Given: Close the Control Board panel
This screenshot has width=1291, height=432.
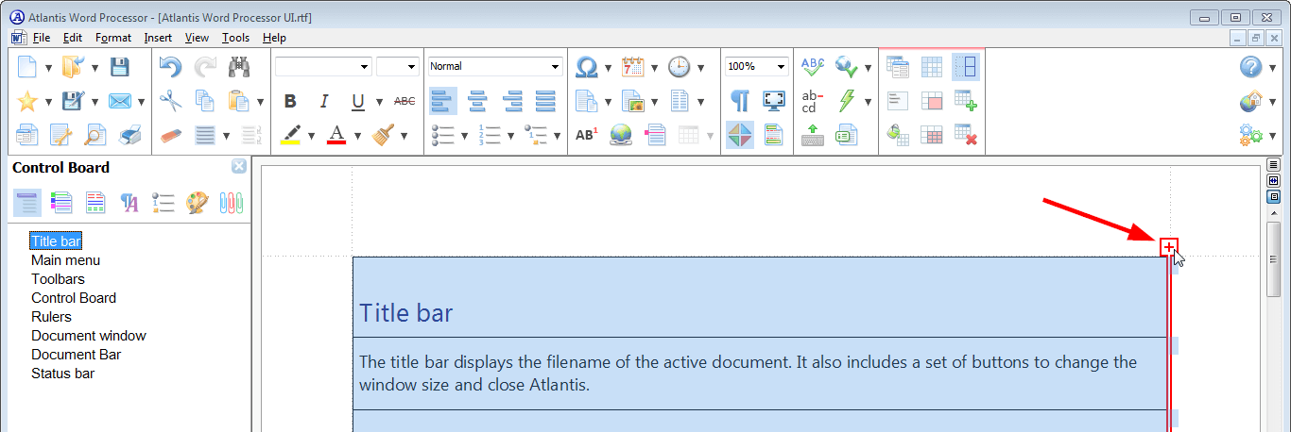Looking at the screenshot, I should pyautogui.click(x=239, y=167).
